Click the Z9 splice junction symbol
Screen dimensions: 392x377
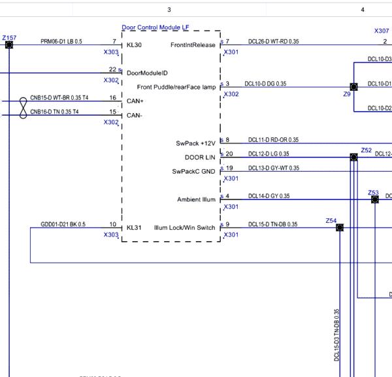pos(353,87)
